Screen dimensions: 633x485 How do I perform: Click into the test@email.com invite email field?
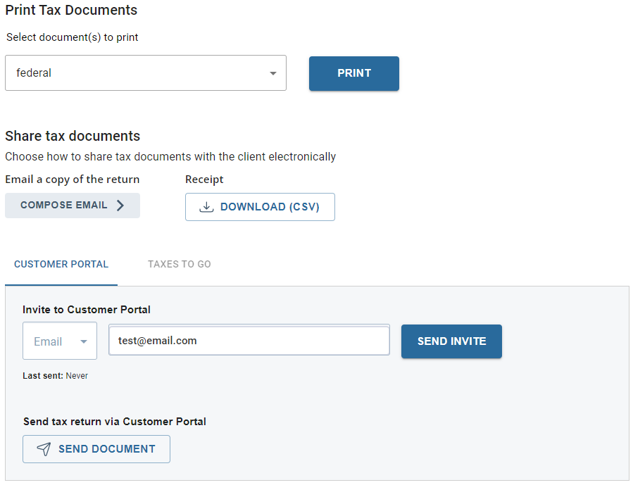point(249,340)
